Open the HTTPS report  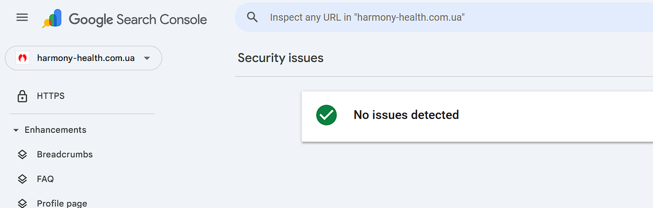point(51,96)
